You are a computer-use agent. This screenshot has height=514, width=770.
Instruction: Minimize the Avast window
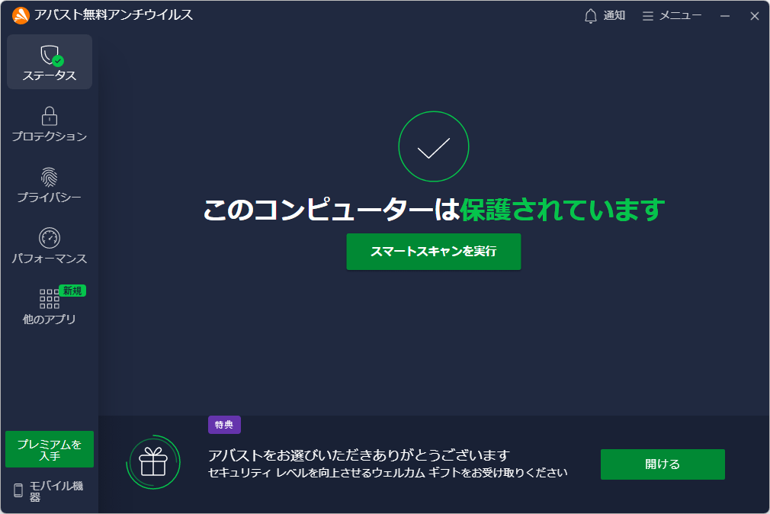pyautogui.click(x=725, y=16)
